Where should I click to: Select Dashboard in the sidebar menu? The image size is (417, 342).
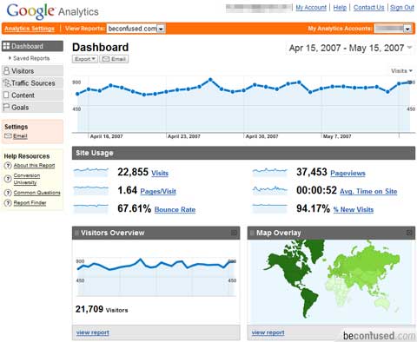[x=32, y=46]
